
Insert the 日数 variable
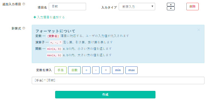pyautogui.click(x=74, y=70)
